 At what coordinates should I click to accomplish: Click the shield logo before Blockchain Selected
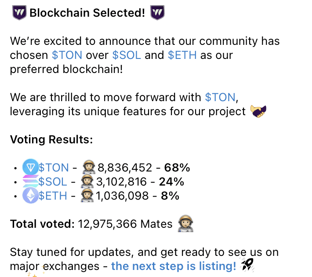[19, 13]
